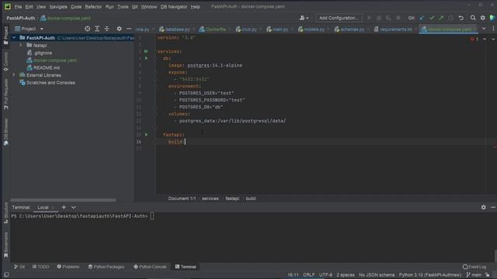Switch to the Dockerfile tab
Image resolution: width=497 pixels, height=279 pixels.
(213, 29)
